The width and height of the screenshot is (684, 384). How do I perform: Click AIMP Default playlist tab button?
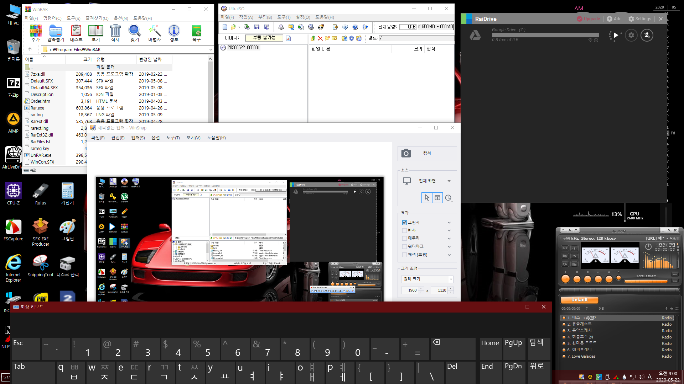click(x=580, y=300)
